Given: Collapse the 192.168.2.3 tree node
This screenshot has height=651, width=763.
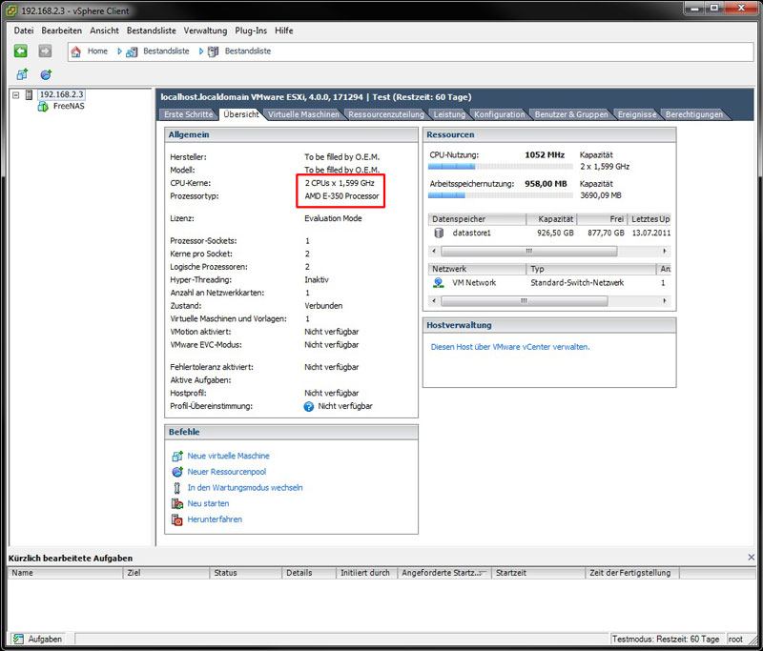Looking at the screenshot, I should point(15,94).
